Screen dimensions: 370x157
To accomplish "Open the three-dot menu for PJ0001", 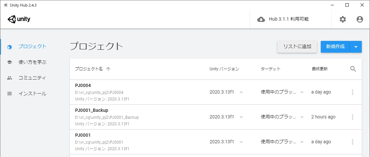I will pyautogui.click(x=353, y=142).
